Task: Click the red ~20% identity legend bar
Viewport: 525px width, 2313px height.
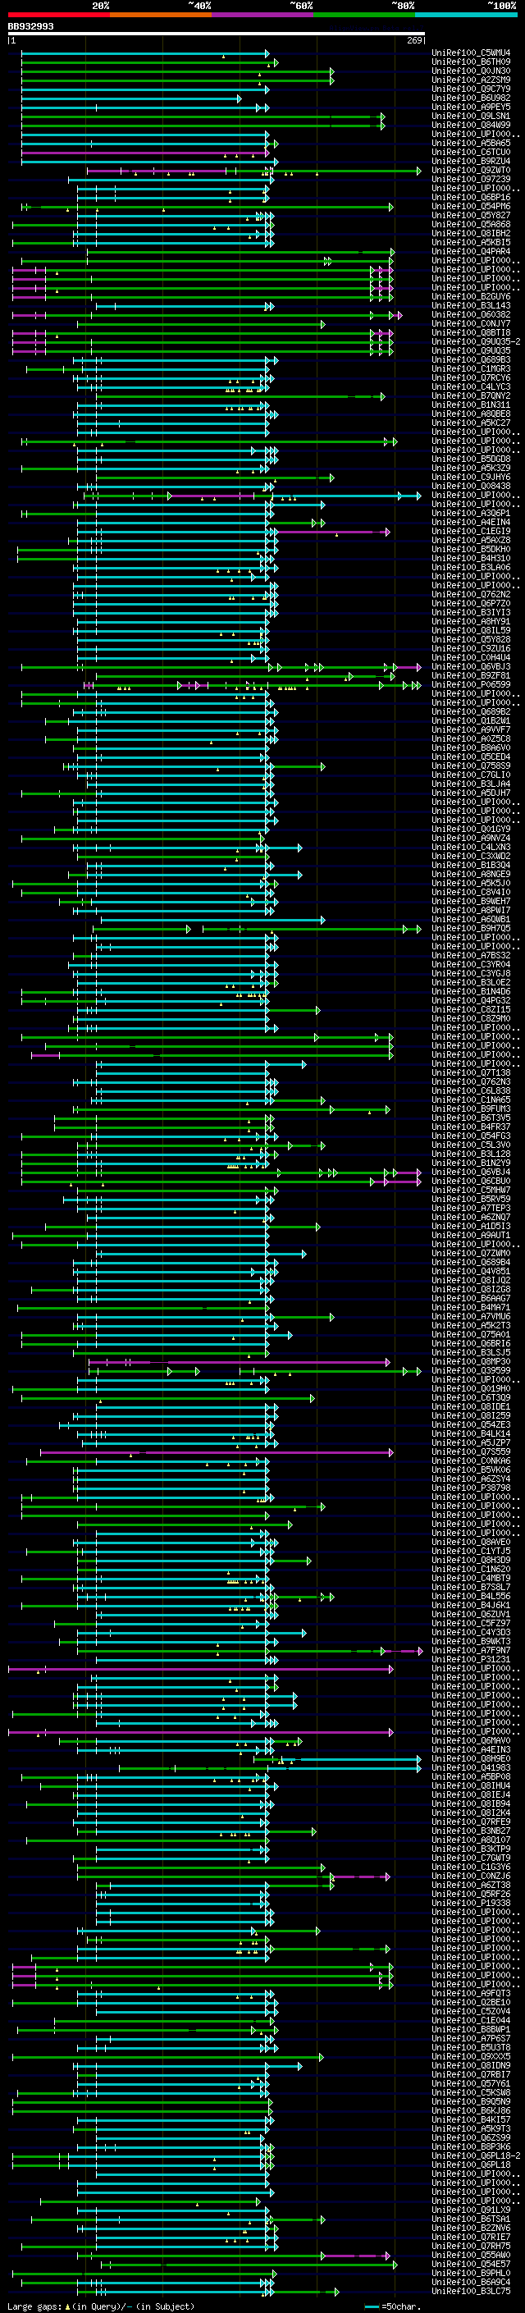Action: (58, 15)
